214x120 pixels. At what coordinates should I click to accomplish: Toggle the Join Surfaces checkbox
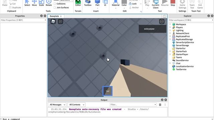pos(55,7)
